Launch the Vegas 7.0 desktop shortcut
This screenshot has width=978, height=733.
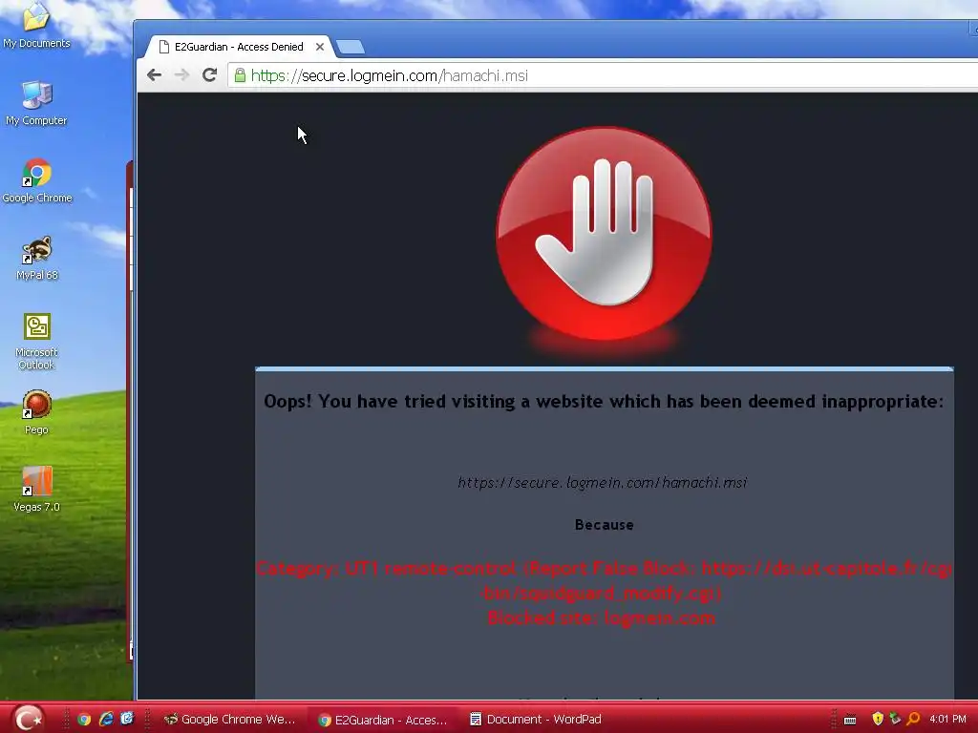(37, 490)
